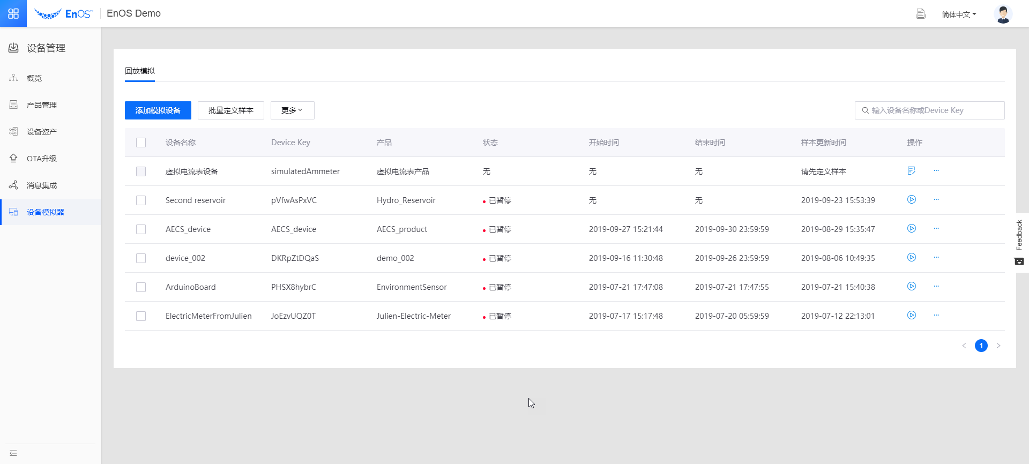Click the 批量定义样本 button
This screenshot has height=464, width=1029.
click(x=230, y=110)
